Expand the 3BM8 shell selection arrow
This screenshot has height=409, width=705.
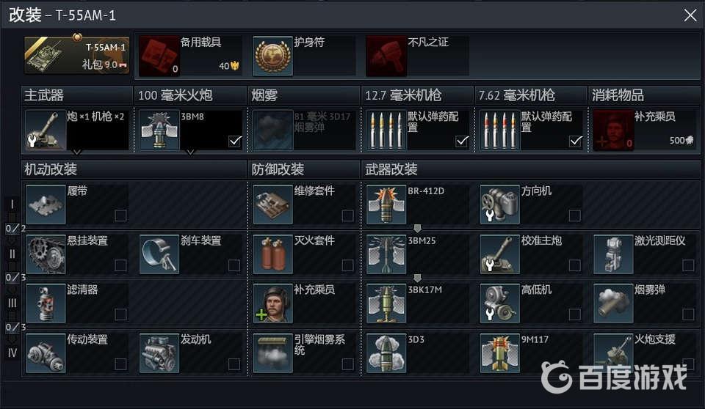(190, 152)
